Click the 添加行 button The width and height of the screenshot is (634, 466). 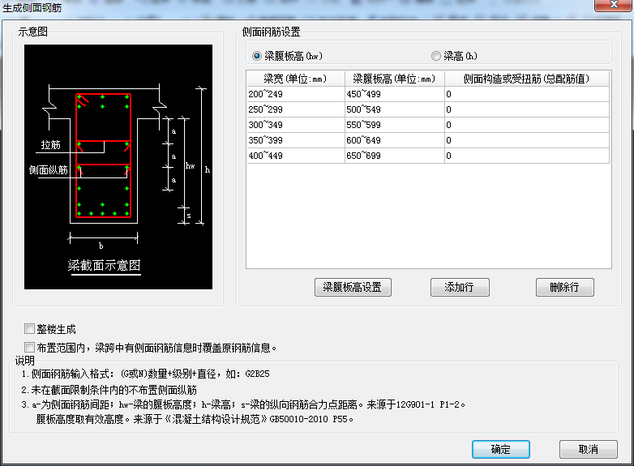tap(460, 288)
